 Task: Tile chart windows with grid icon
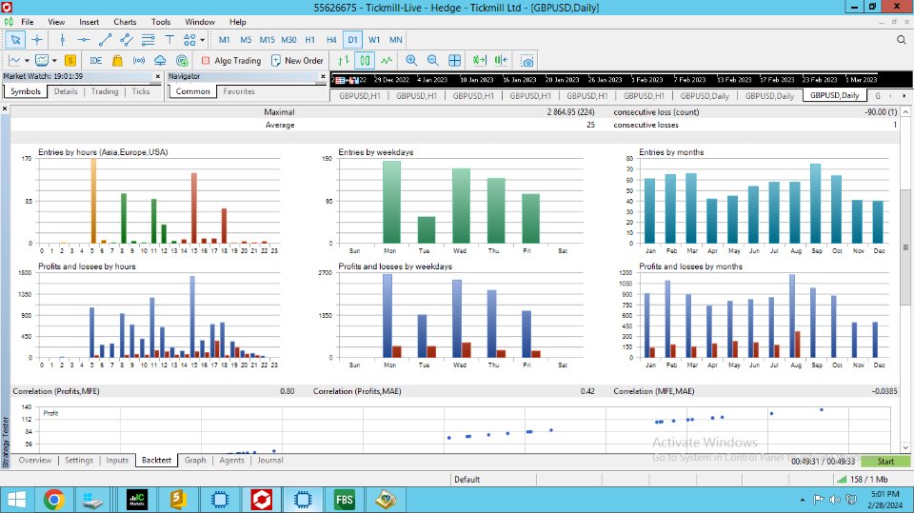pyautogui.click(x=455, y=61)
